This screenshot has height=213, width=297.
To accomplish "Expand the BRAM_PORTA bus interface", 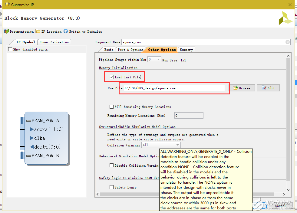I will tap(29, 121).
